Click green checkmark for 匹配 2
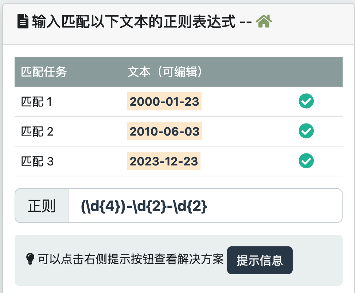355x293 pixels. click(x=306, y=131)
